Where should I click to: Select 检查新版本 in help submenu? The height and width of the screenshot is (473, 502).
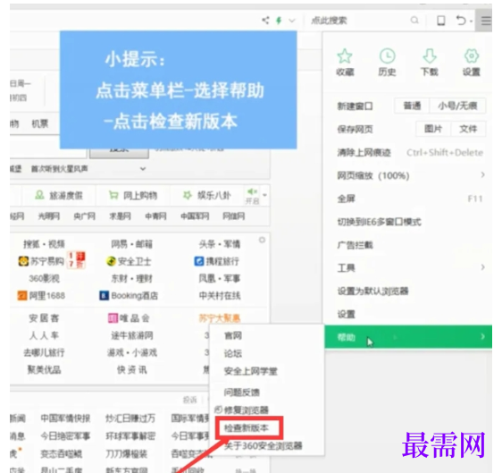pyautogui.click(x=246, y=428)
